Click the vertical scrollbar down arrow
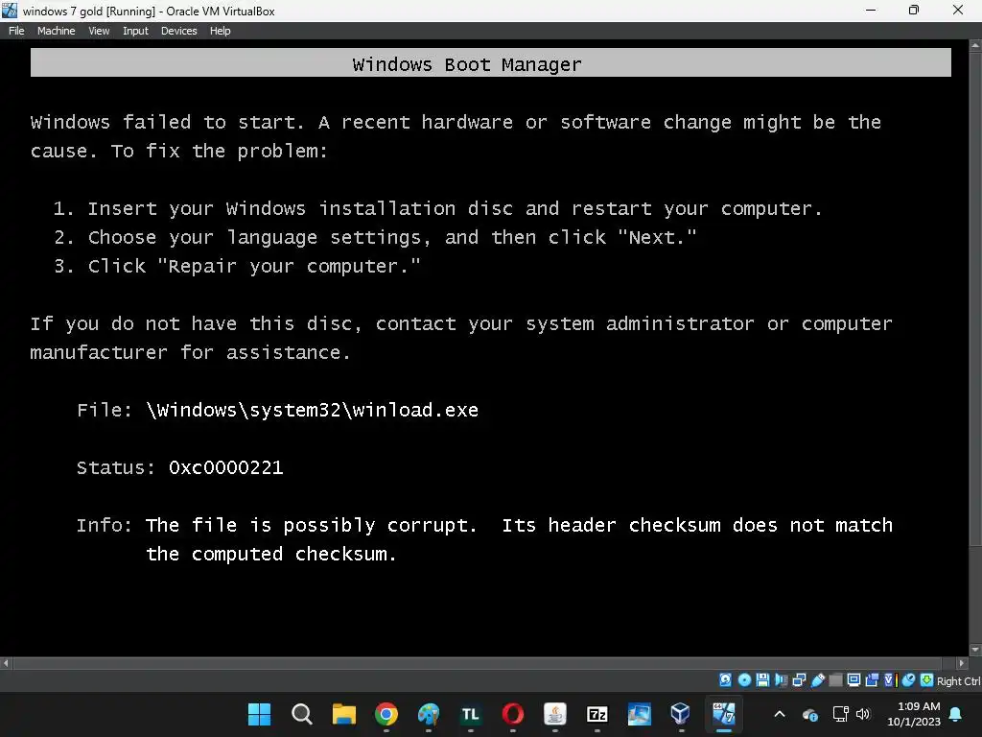 975,650
